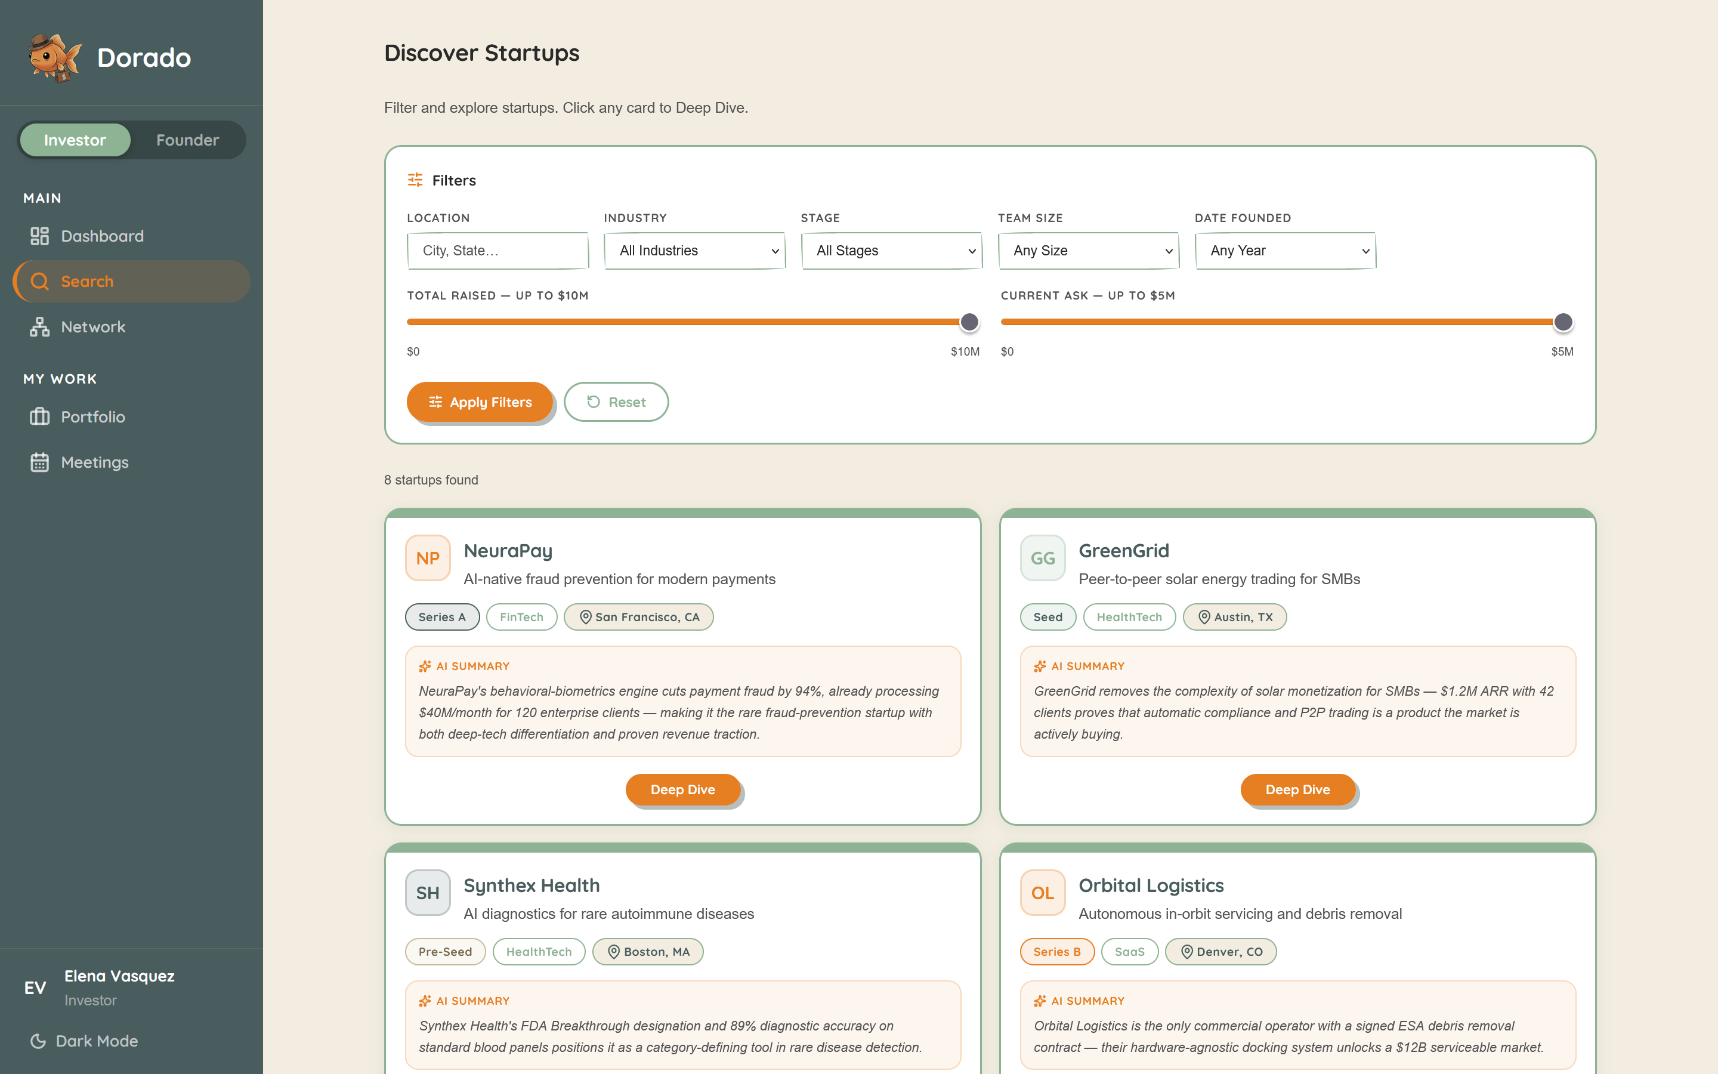
Task: Click the OL avatar for Orbital Logistics
Action: point(1042,893)
